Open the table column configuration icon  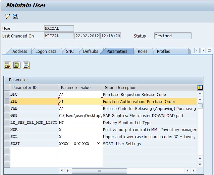(x=200, y=87)
